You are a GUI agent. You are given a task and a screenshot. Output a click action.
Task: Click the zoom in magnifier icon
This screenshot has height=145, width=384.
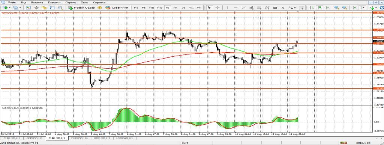337,8
